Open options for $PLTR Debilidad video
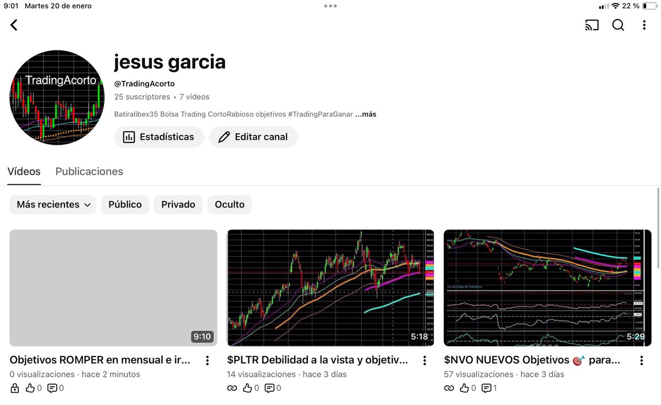 [x=424, y=361]
